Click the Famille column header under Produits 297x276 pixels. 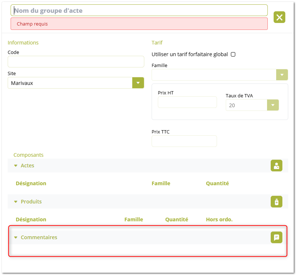(x=134, y=219)
